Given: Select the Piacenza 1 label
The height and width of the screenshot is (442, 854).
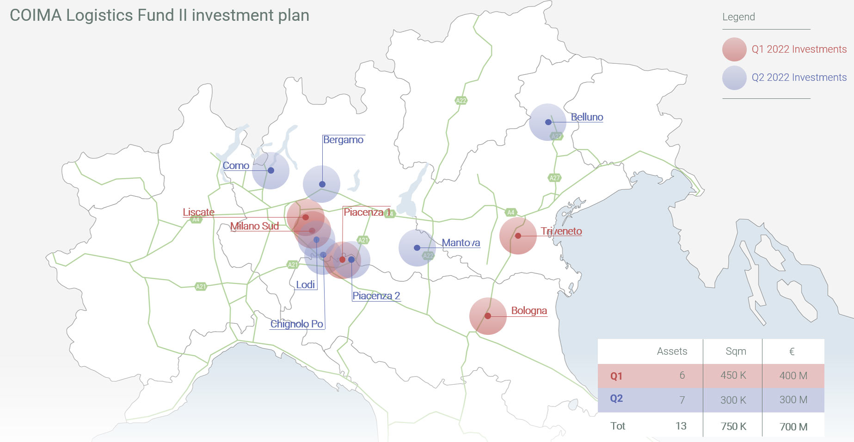Looking at the screenshot, I should (x=368, y=212).
